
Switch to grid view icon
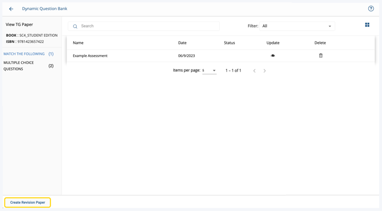click(367, 25)
